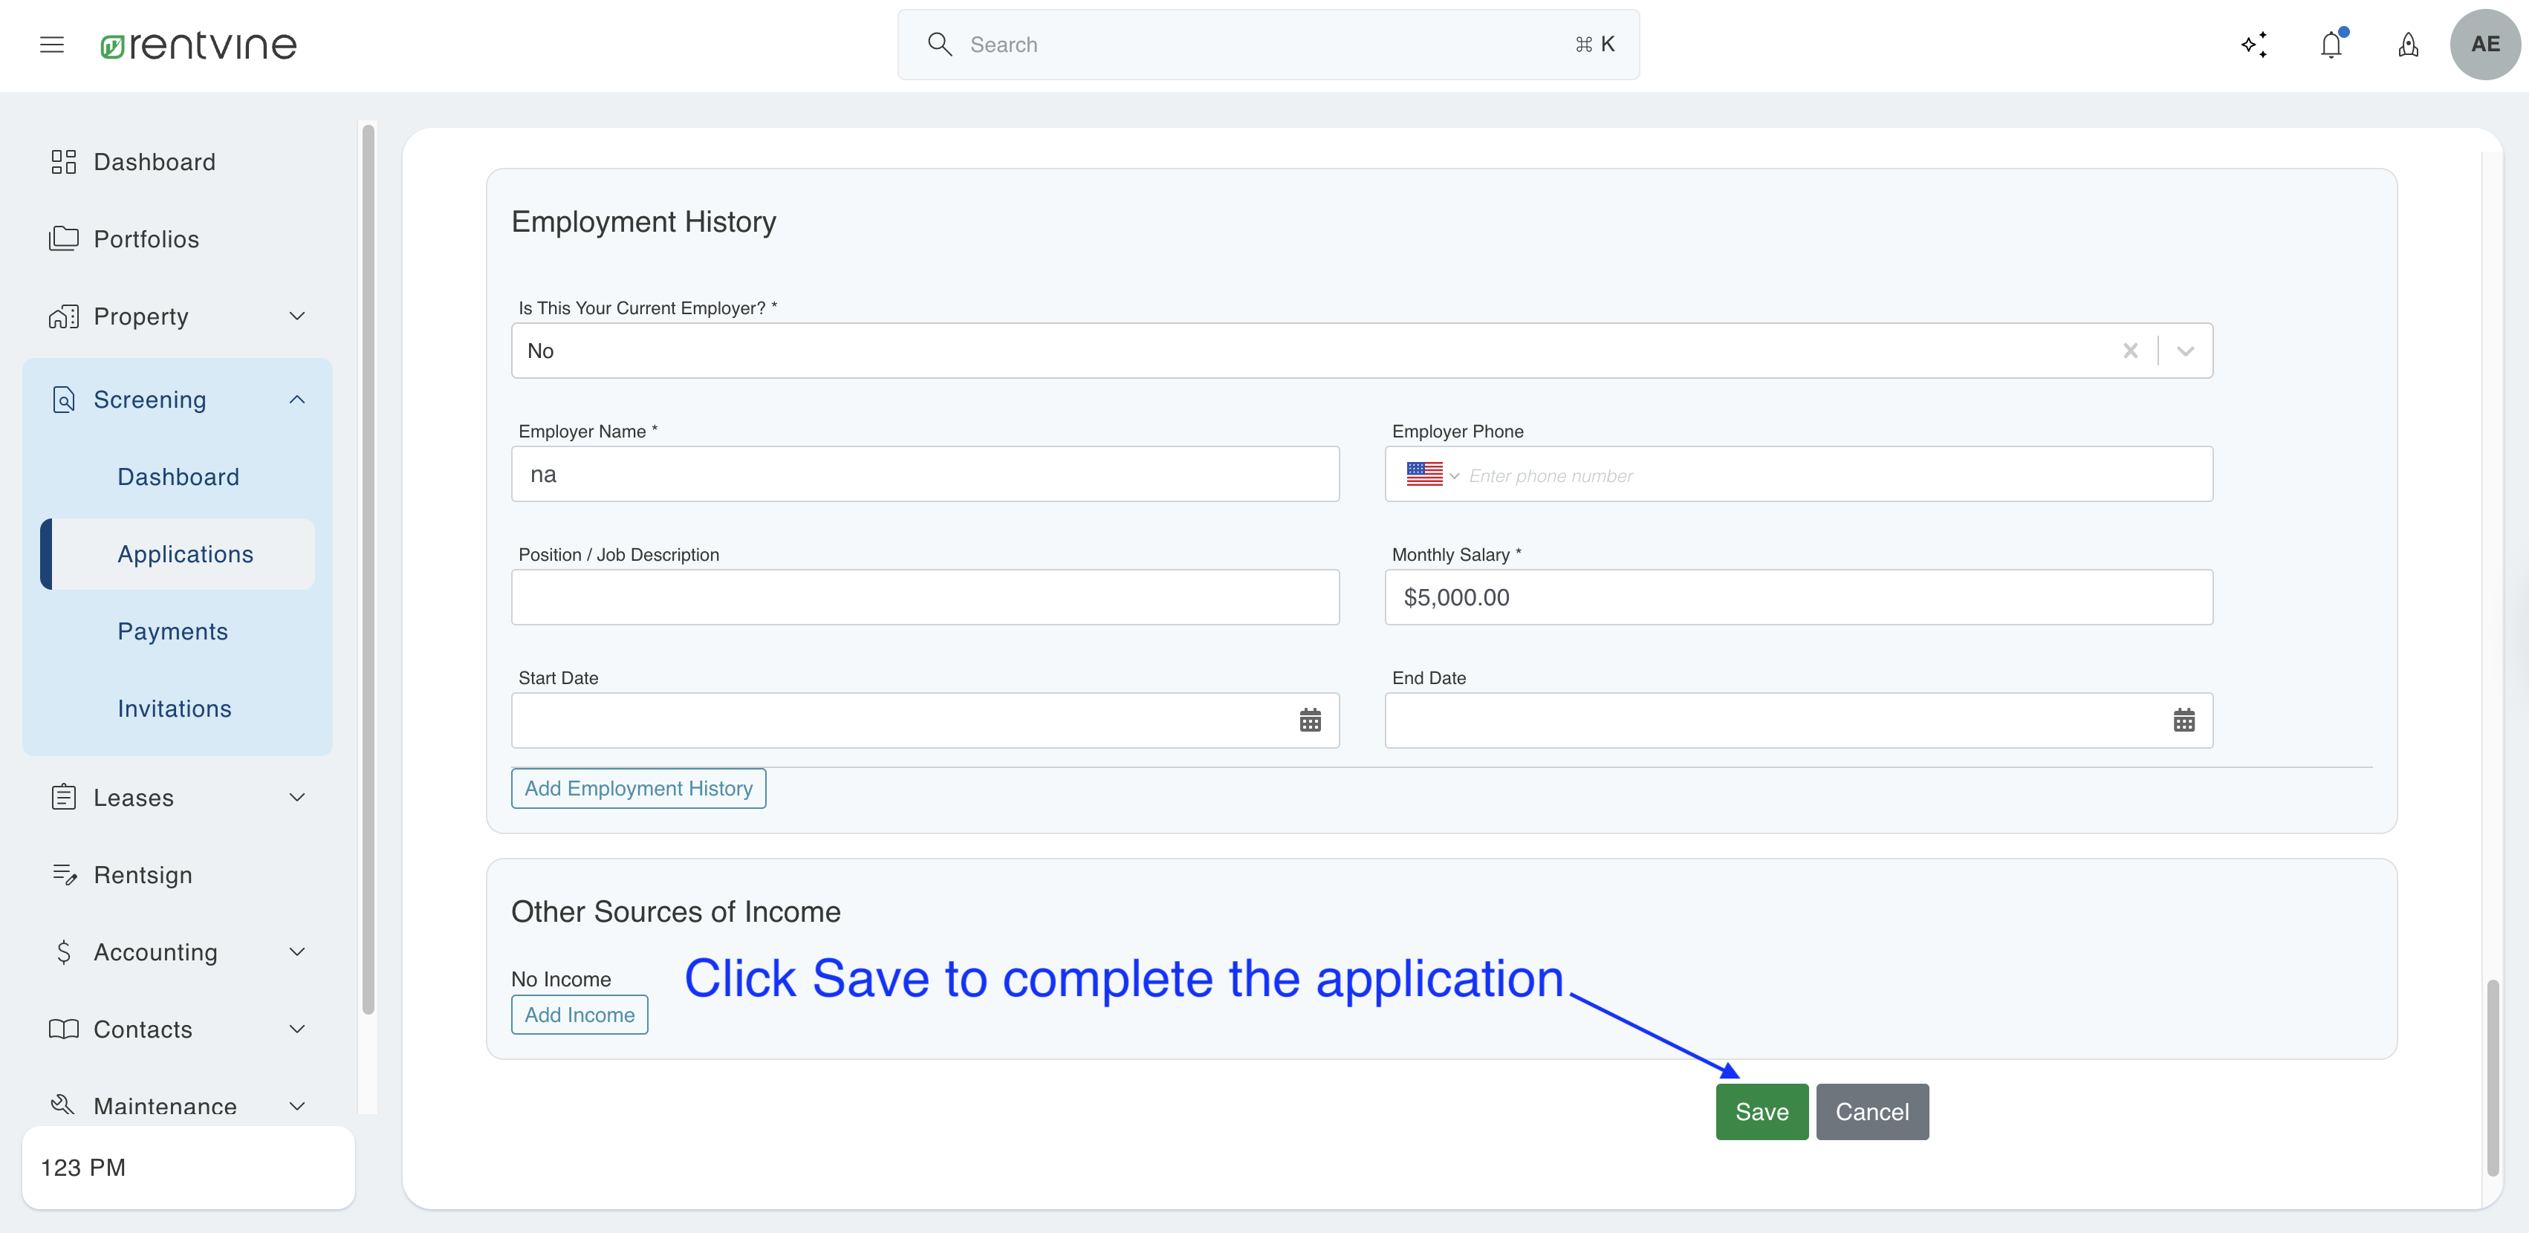
Task: Open the current employer dropdown arrow
Action: [x=2186, y=351]
